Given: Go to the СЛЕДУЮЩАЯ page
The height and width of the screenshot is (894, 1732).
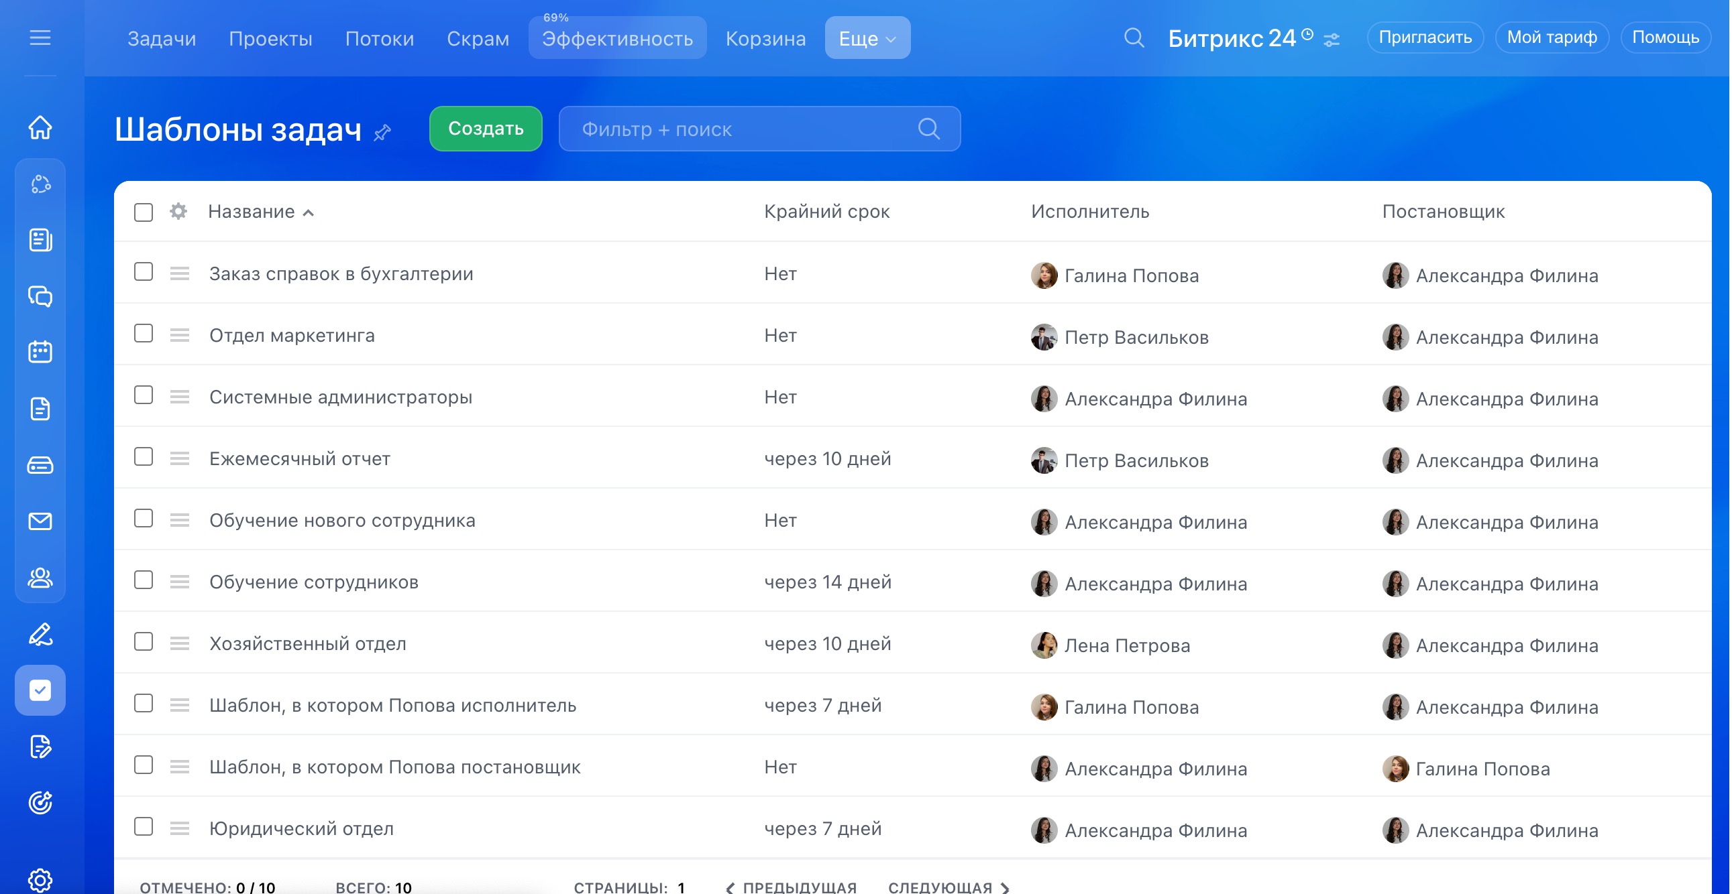Looking at the screenshot, I should (x=948, y=887).
